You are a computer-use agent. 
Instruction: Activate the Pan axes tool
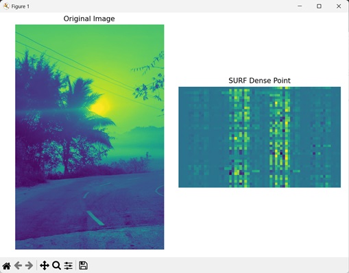(45, 265)
